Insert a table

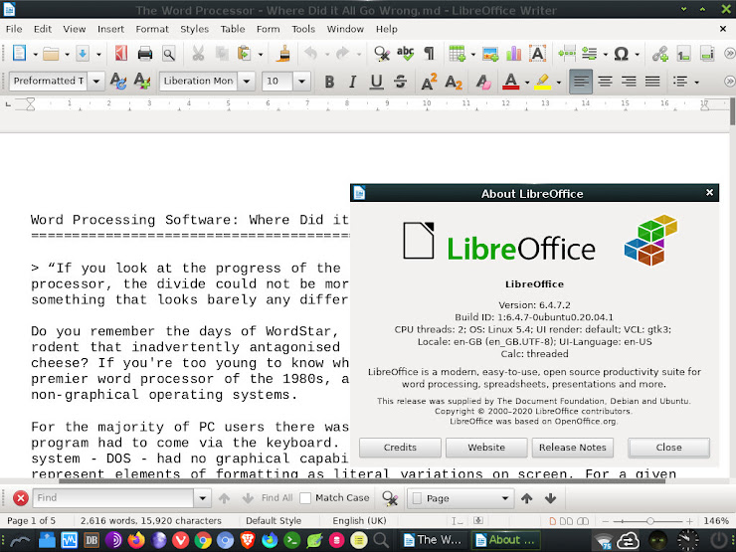tap(457, 54)
